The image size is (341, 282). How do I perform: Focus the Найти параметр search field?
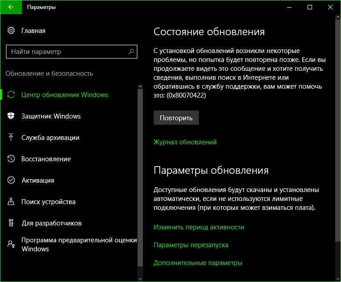(72, 52)
